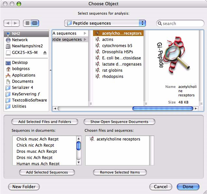
Task: Click the Done button
Action: click(188, 186)
